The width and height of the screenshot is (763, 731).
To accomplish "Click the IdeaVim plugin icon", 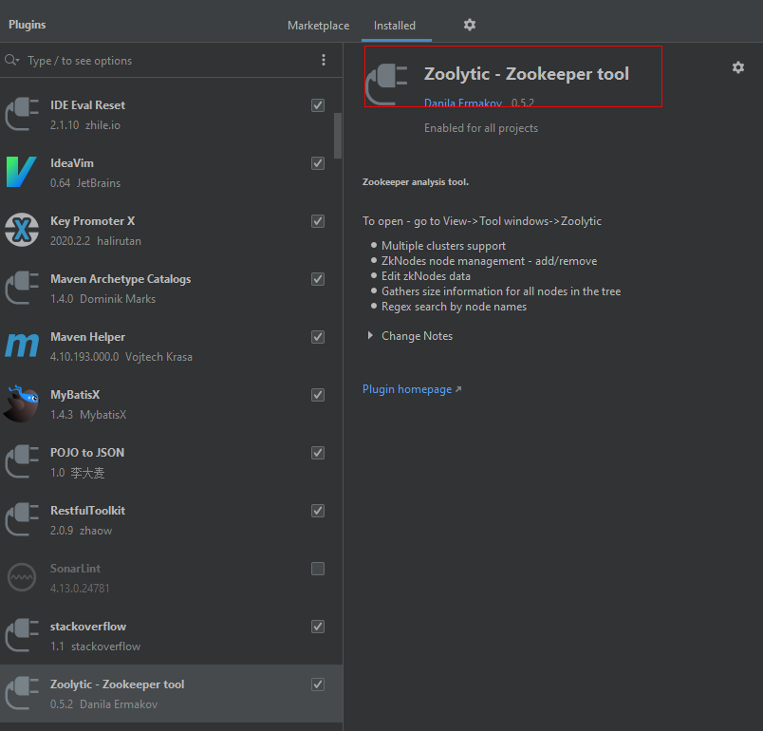I will tap(22, 172).
